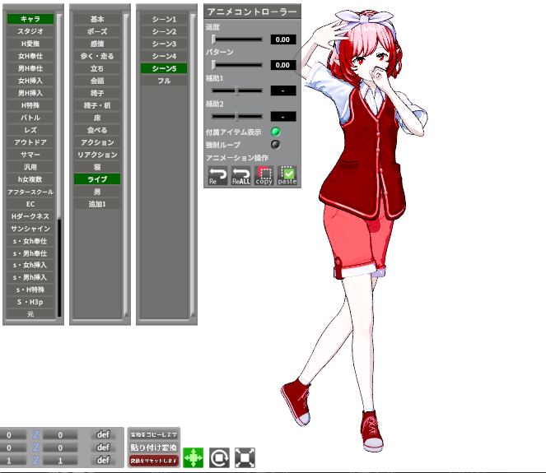Click the animation paste icon
The width and height of the screenshot is (546, 473).
287,175
